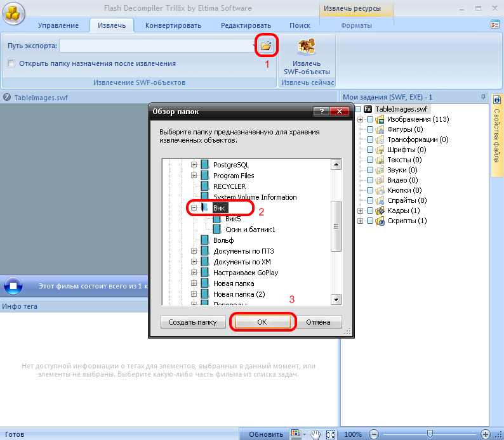Click the zoom in plus button
The image size is (504, 440).
pyautogui.click(x=485, y=434)
